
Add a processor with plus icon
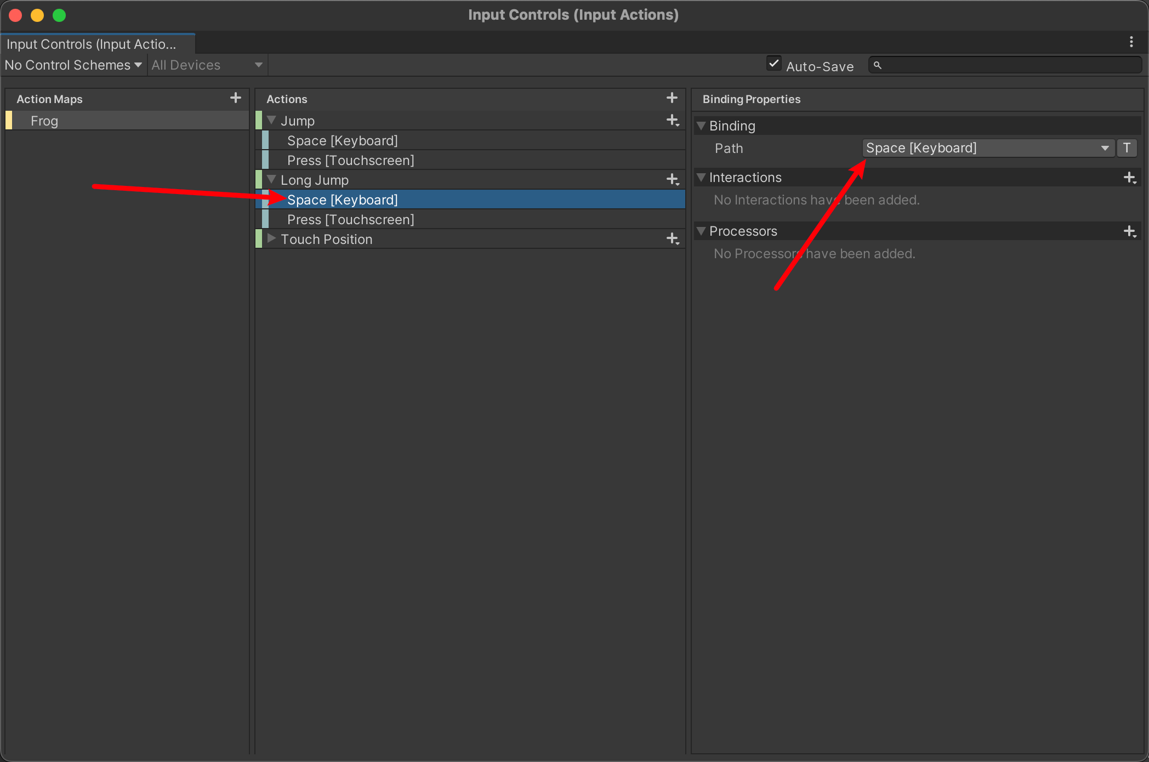(x=1130, y=231)
